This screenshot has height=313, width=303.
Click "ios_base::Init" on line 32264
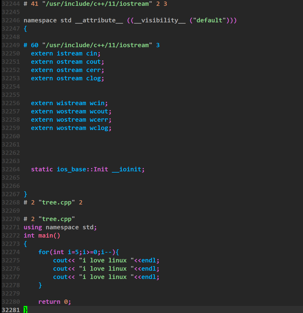tap(82, 169)
